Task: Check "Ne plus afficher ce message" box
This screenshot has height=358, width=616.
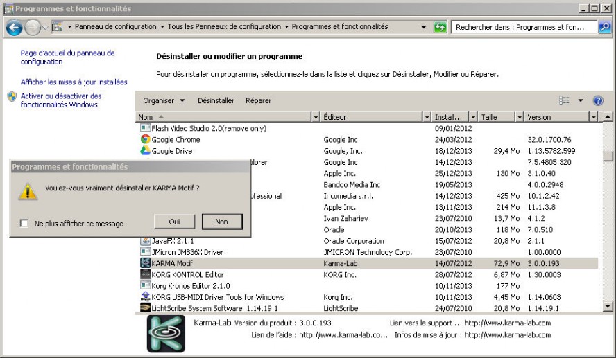Action: point(24,224)
